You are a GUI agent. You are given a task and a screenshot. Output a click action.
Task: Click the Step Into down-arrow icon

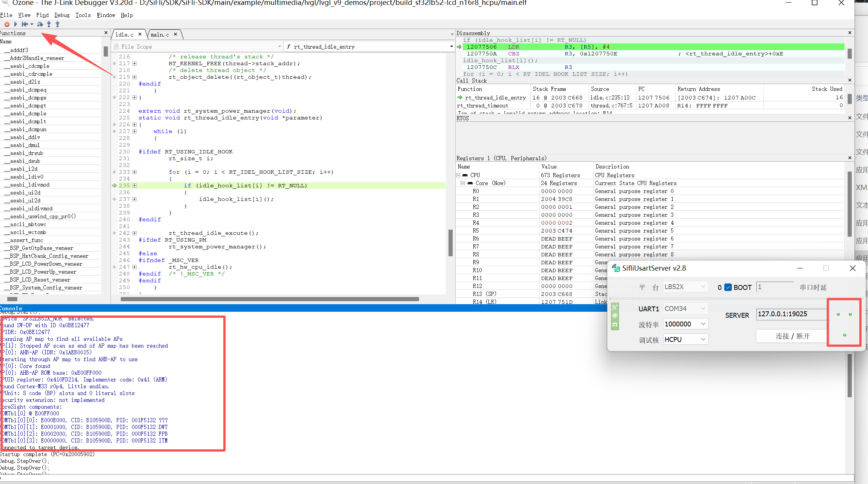point(49,24)
